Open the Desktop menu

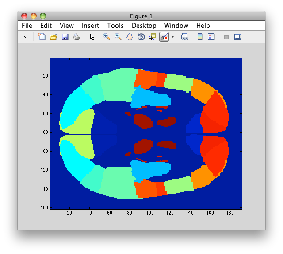[144, 26]
